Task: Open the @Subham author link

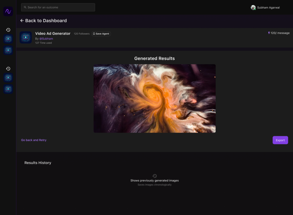Action: 46,39
